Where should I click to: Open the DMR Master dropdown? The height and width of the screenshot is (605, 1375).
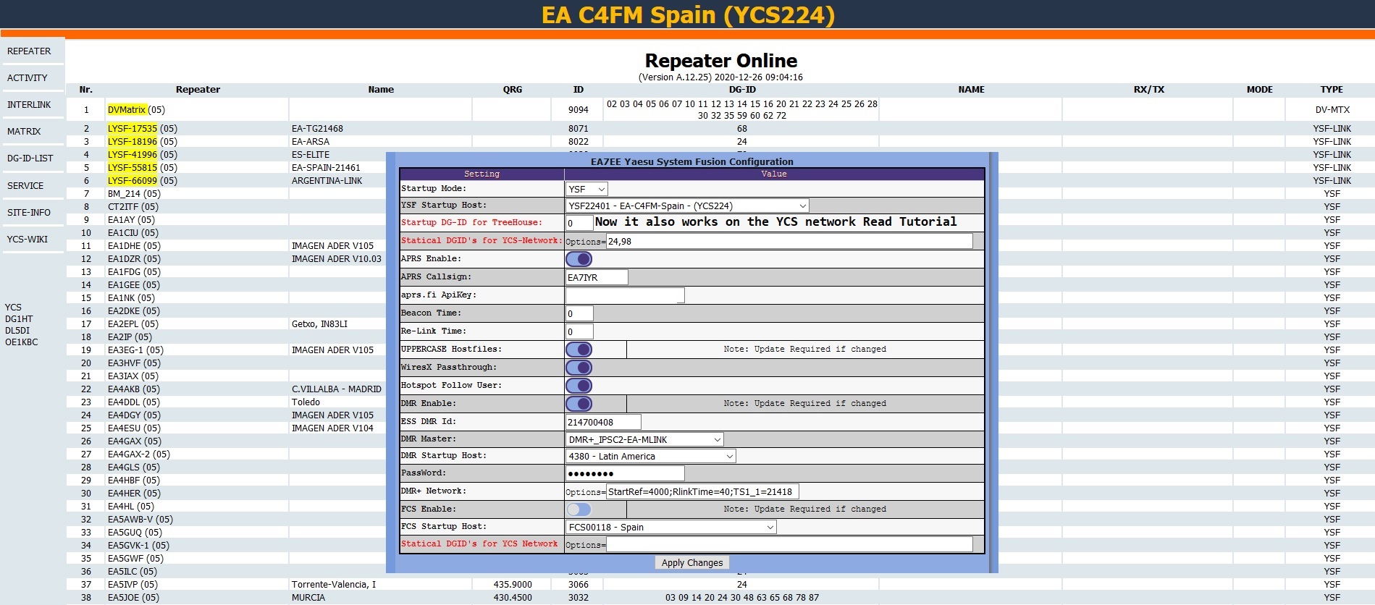click(644, 439)
